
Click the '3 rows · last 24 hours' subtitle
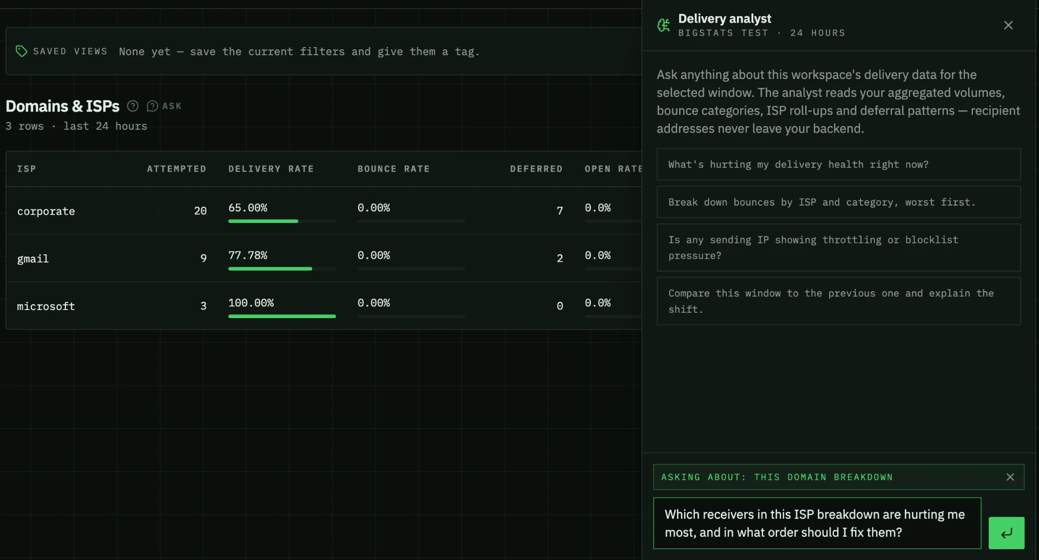pyautogui.click(x=76, y=126)
